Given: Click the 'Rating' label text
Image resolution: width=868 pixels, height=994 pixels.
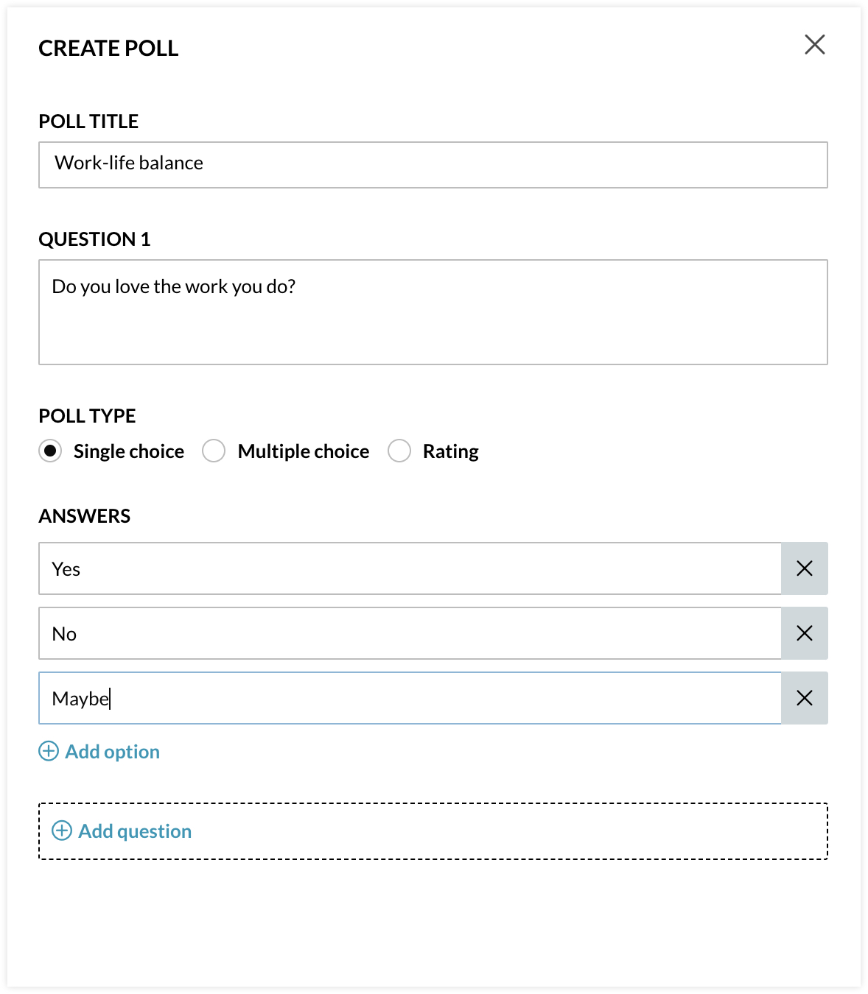Looking at the screenshot, I should coord(450,451).
